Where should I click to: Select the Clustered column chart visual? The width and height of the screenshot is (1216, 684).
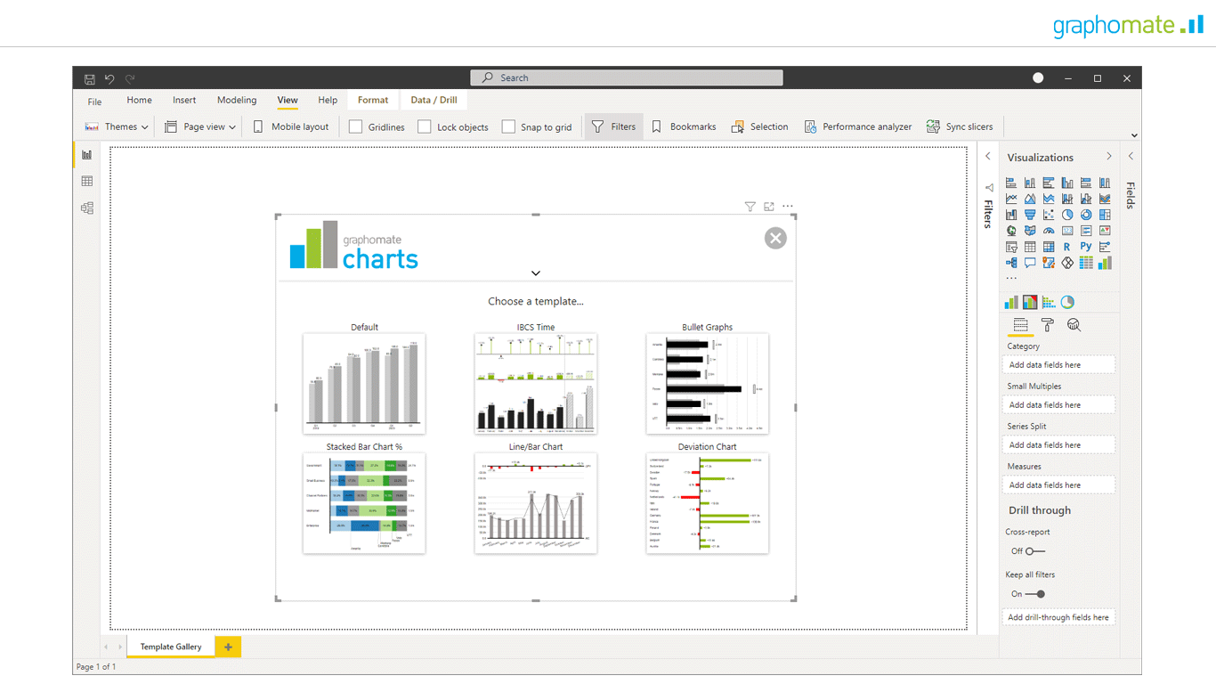tap(1067, 183)
